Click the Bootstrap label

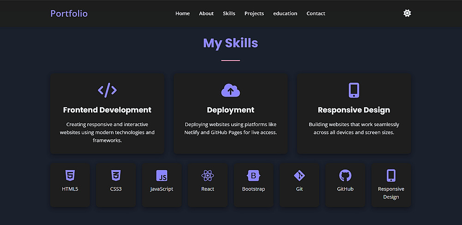253,189
